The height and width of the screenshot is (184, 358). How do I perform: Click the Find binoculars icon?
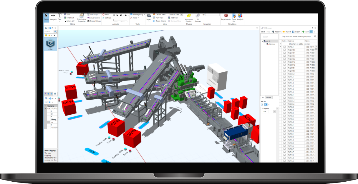[65, 14]
